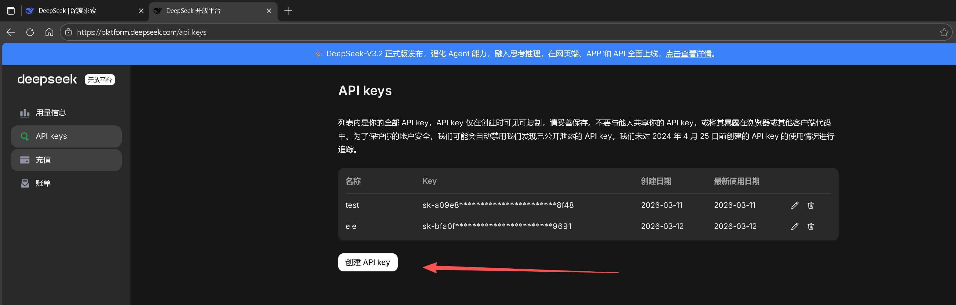
Task: Click 创建 API key button
Action: coord(368,262)
